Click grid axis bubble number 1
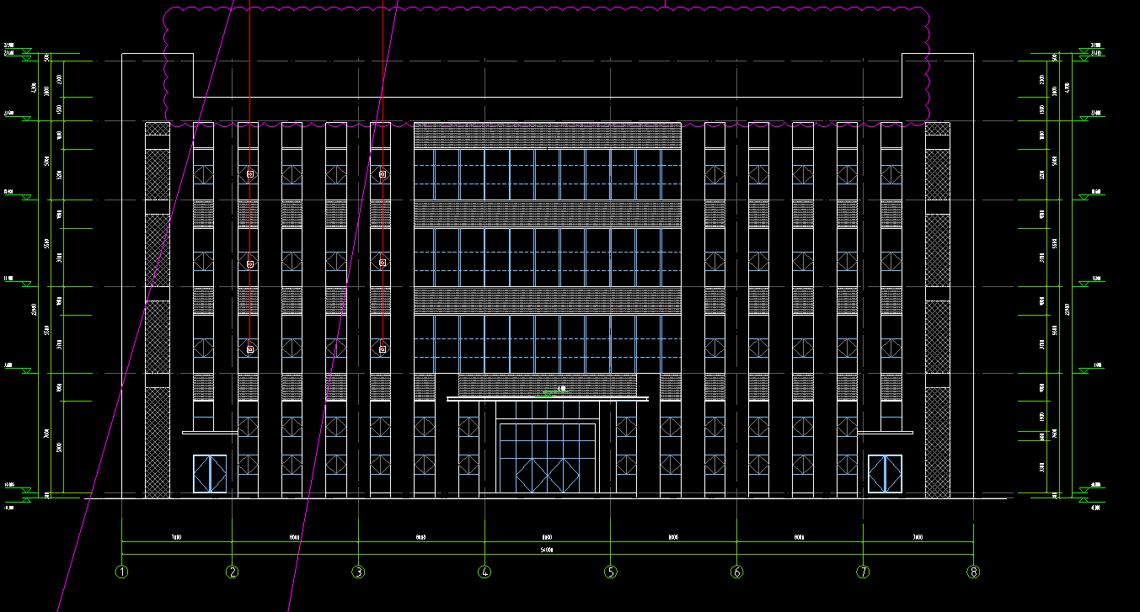Screen dimensions: 1140x612 coord(122,572)
